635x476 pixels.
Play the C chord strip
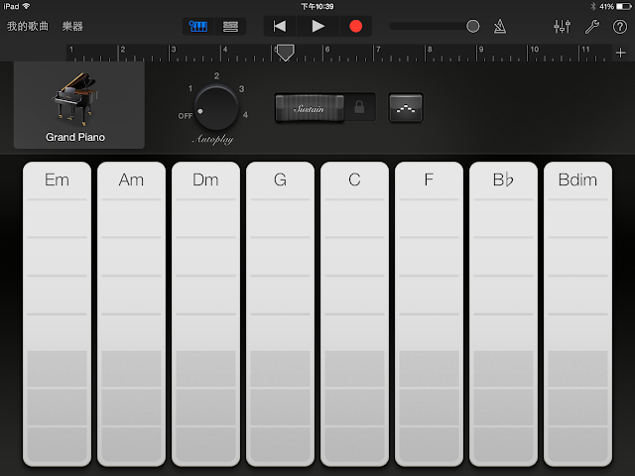click(354, 314)
